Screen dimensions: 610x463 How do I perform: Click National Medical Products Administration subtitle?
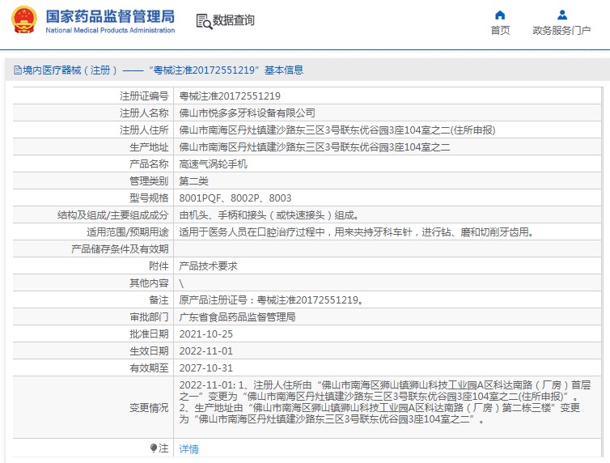click(x=110, y=30)
